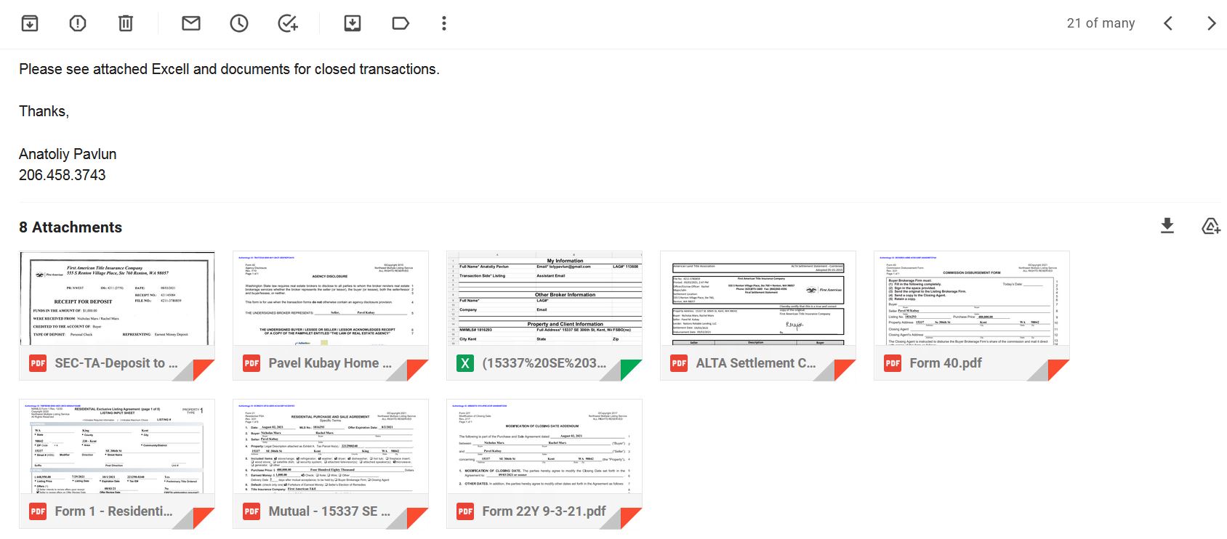
Task: Open the Labels icon menu
Action: (401, 23)
